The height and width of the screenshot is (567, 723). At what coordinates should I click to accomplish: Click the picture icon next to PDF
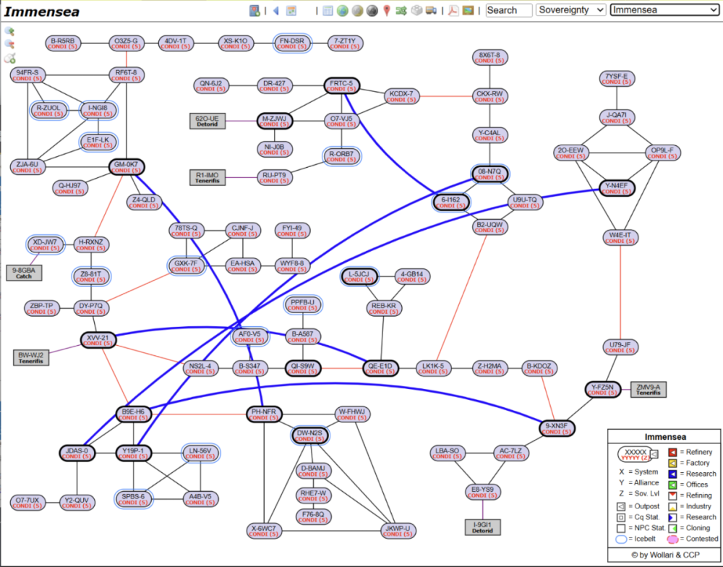pos(468,10)
